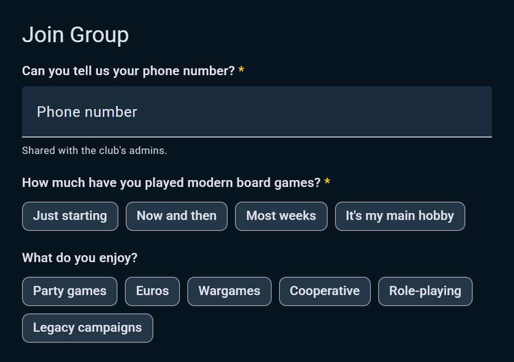The width and height of the screenshot is (514, 362).
Task: Click the Phone number input field
Action: click(257, 112)
